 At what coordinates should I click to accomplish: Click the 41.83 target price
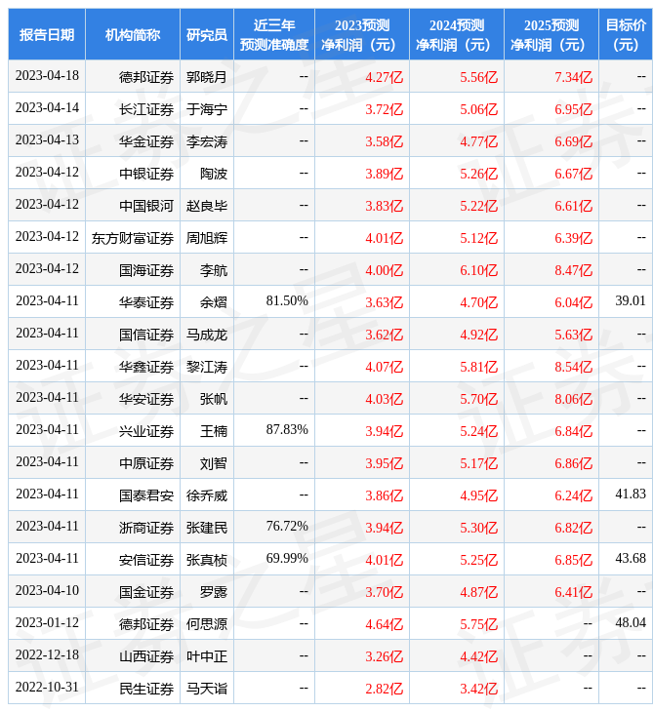(x=631, y=494)
